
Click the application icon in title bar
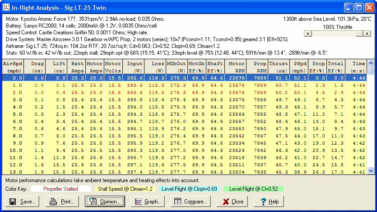click(x=6, y=8)
